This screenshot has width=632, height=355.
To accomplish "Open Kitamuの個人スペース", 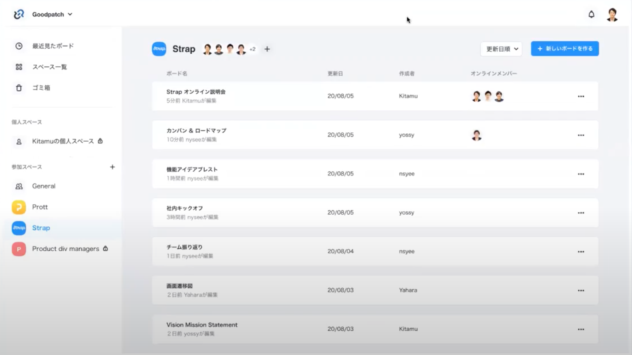I will (63, 141).
